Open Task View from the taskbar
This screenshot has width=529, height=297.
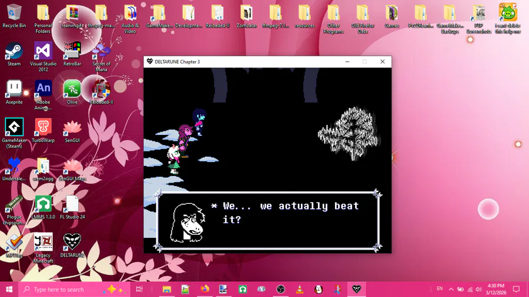[x=139, y=289]
